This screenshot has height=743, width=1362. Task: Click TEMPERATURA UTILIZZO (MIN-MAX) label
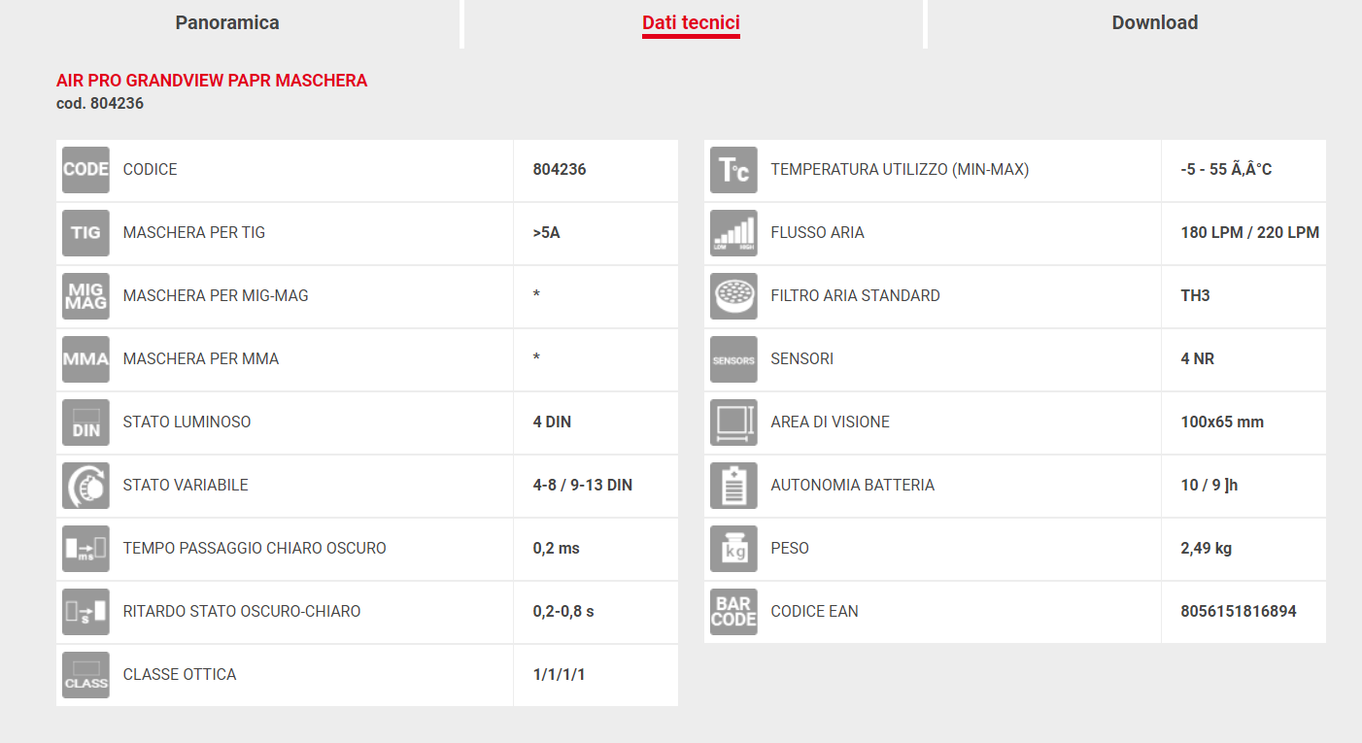click(x=900, y=170)
